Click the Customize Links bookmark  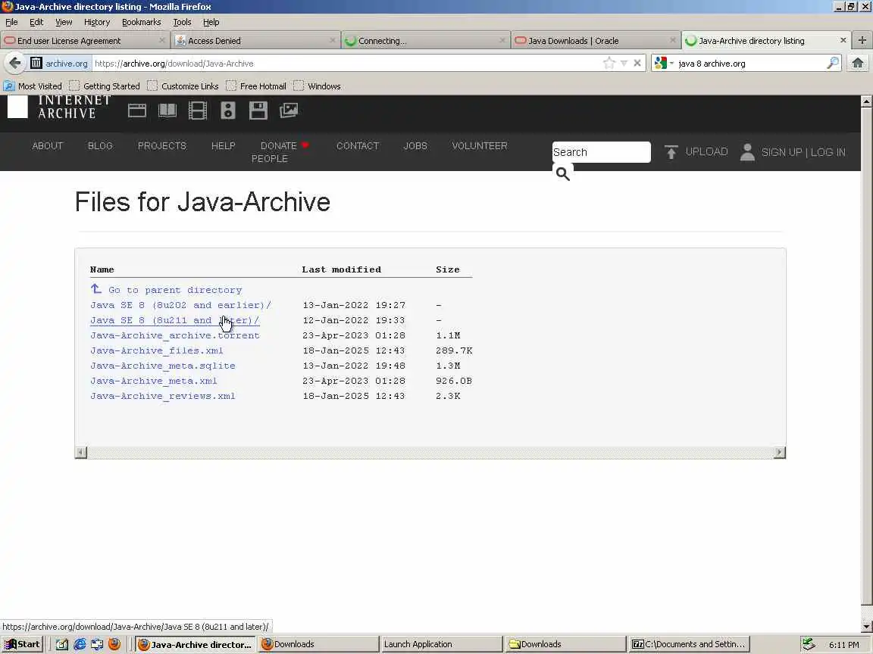183,86
